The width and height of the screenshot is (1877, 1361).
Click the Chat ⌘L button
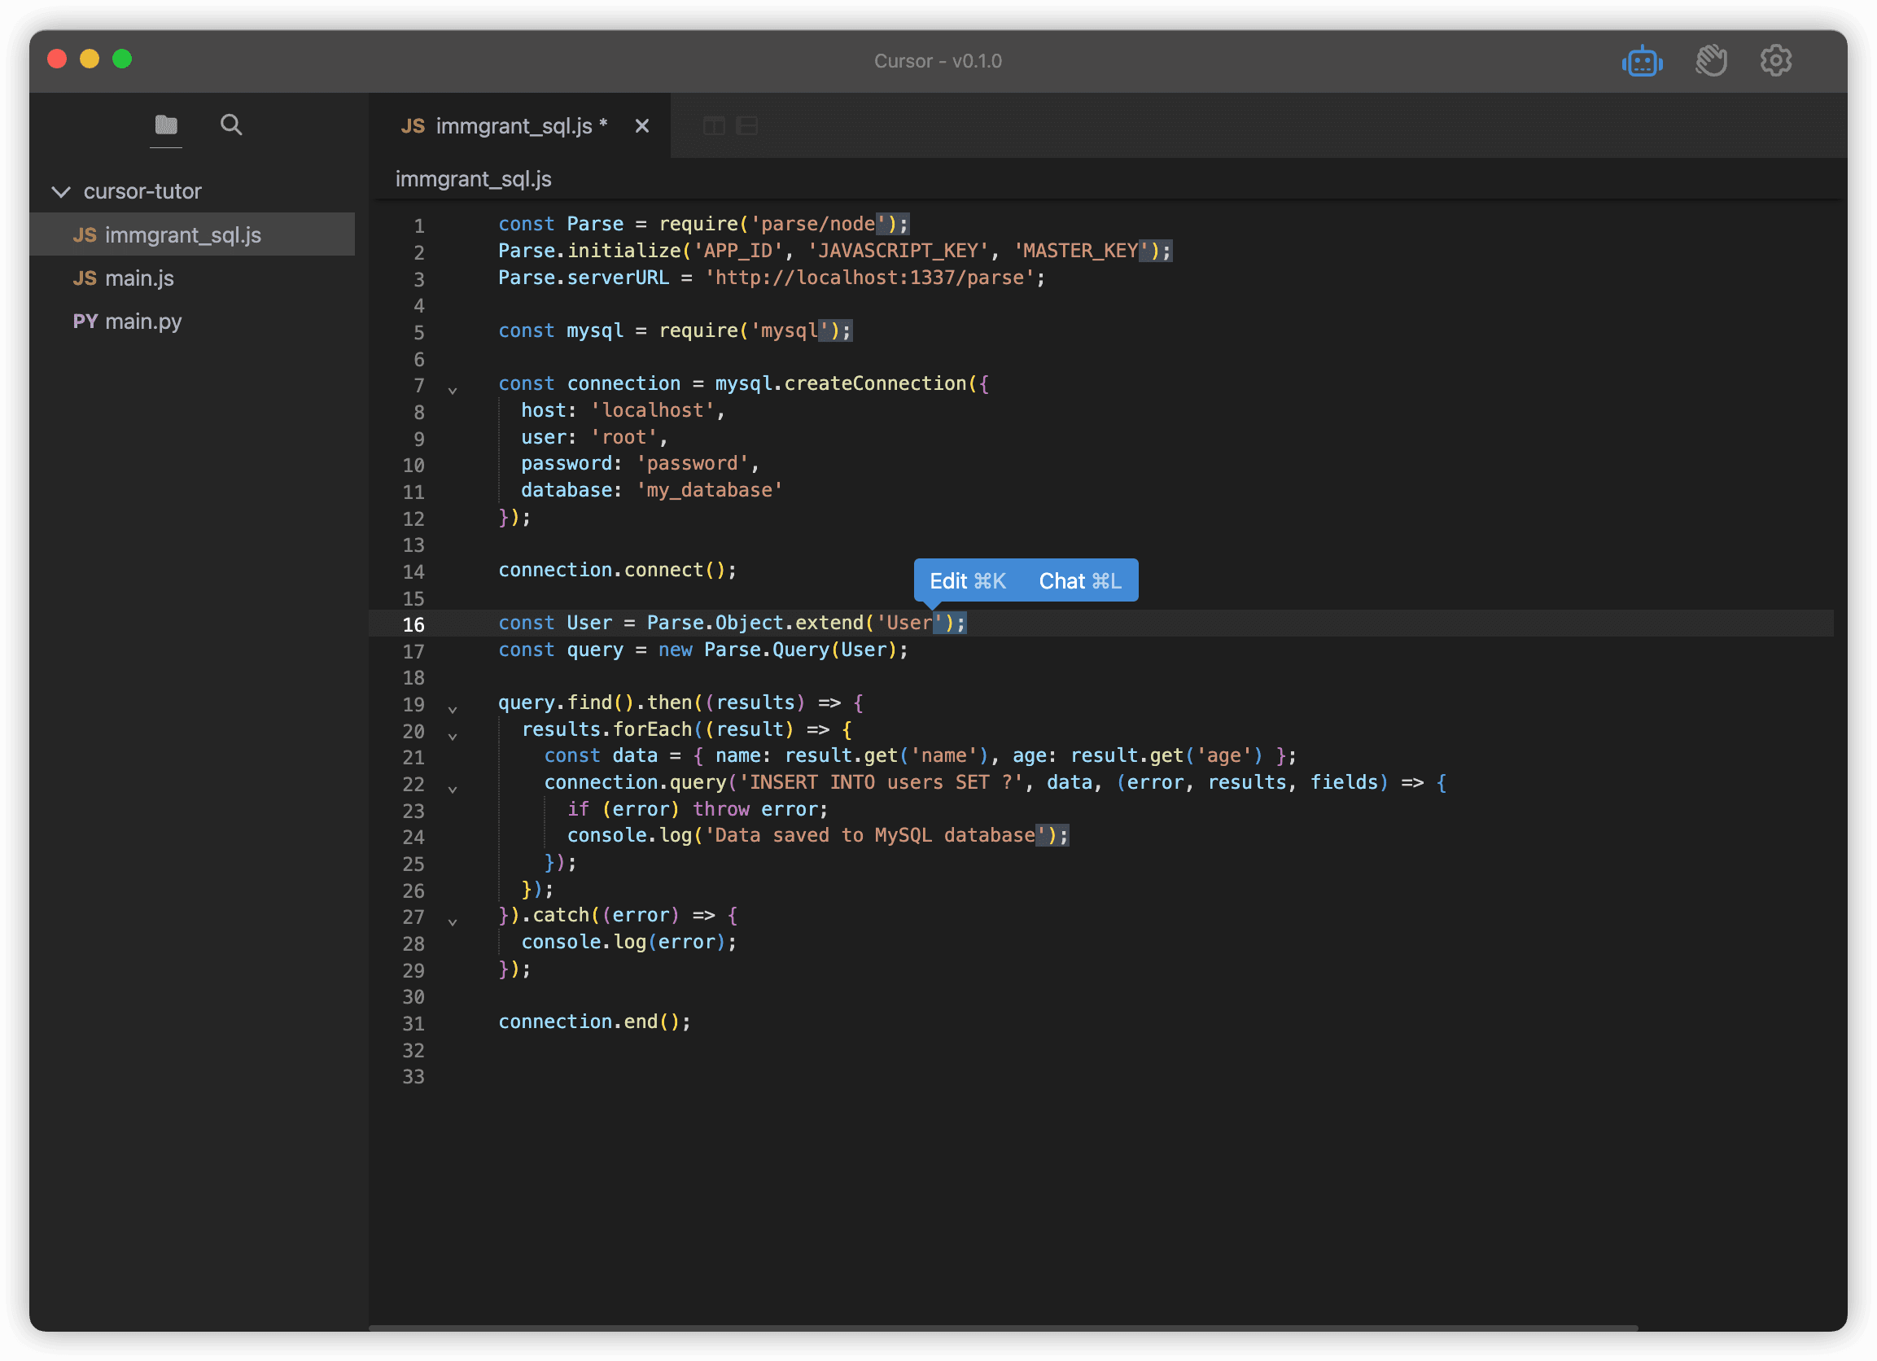pyautogui.click(x=1079, y=581)
